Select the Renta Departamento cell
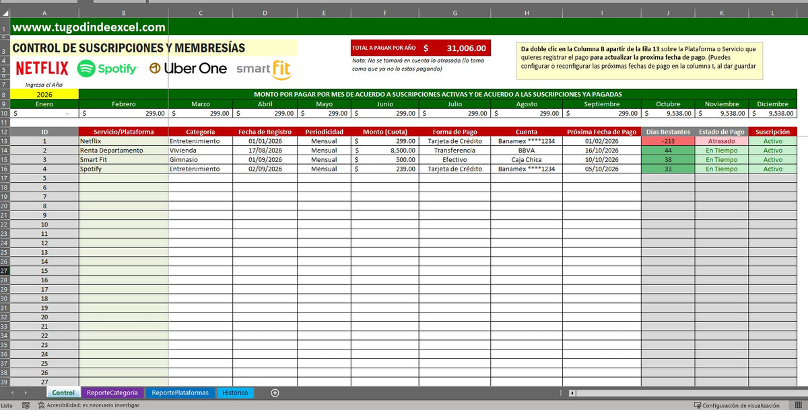This screenshot has width=808, height=410. (x=123, y=151)
